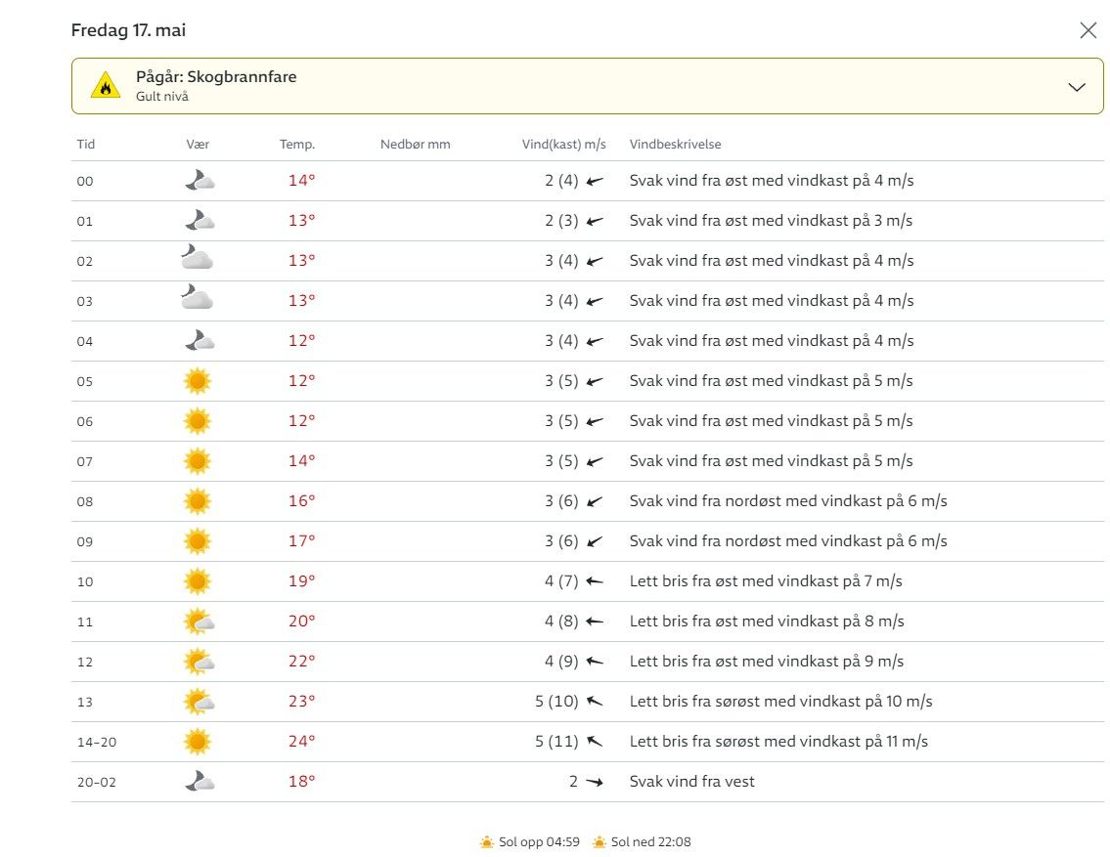
Task: Click the sunny icon at hour 05
Action: pyautogui.click(x=198, y=381)
